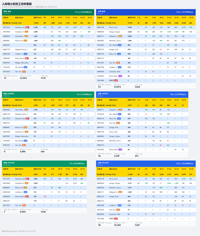Open the USLAXC Receiving panel title
Viewport: 200px width, 236px height.
tap(9, 163)
